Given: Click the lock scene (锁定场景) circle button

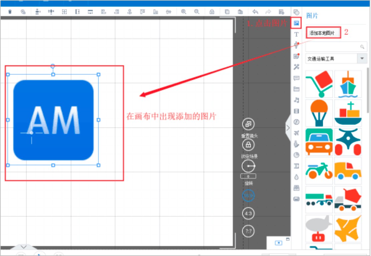Looking at the screenshot, I should tap(248, 144).
